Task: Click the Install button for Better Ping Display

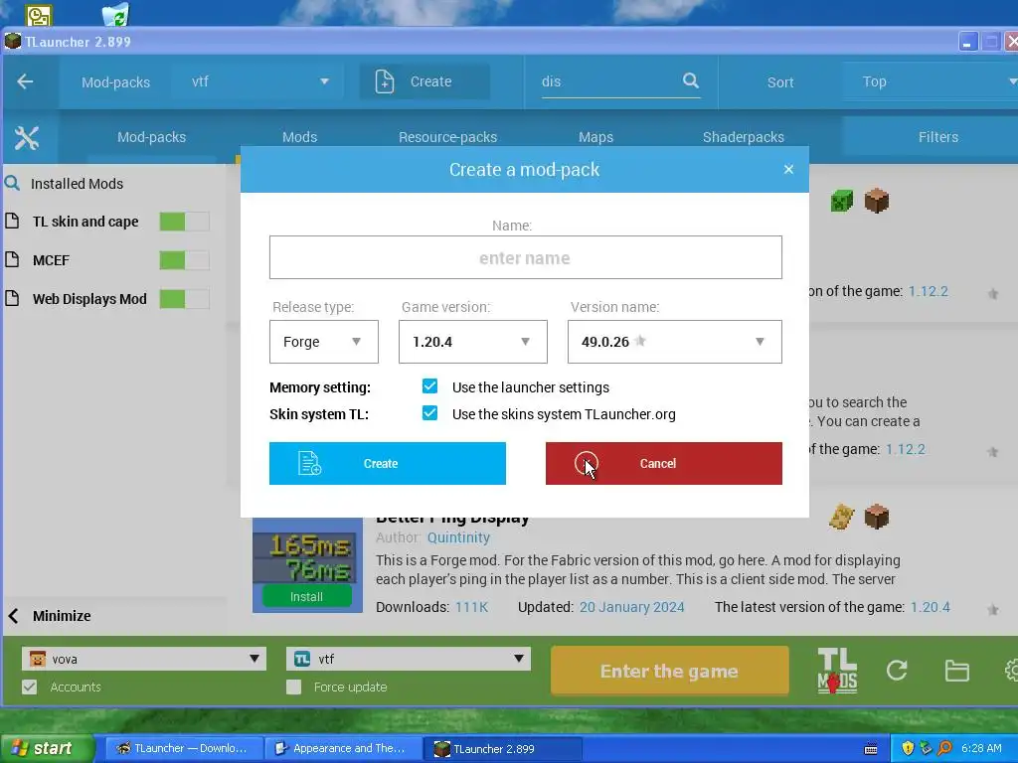Action: (306, 596)
